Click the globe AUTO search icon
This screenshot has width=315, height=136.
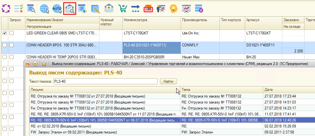[x=57, y=9]
